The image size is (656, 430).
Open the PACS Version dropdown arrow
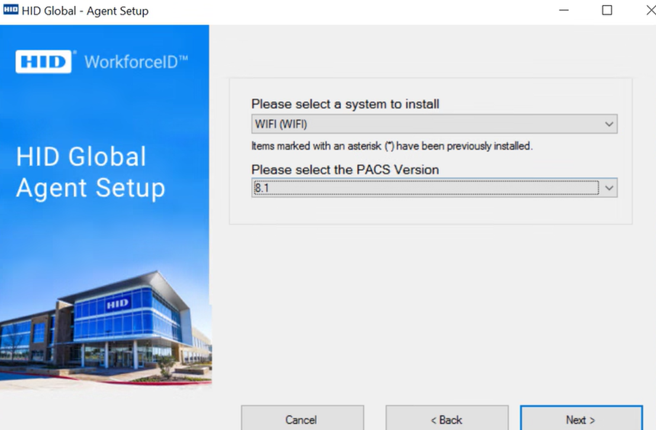coord(609,188)
